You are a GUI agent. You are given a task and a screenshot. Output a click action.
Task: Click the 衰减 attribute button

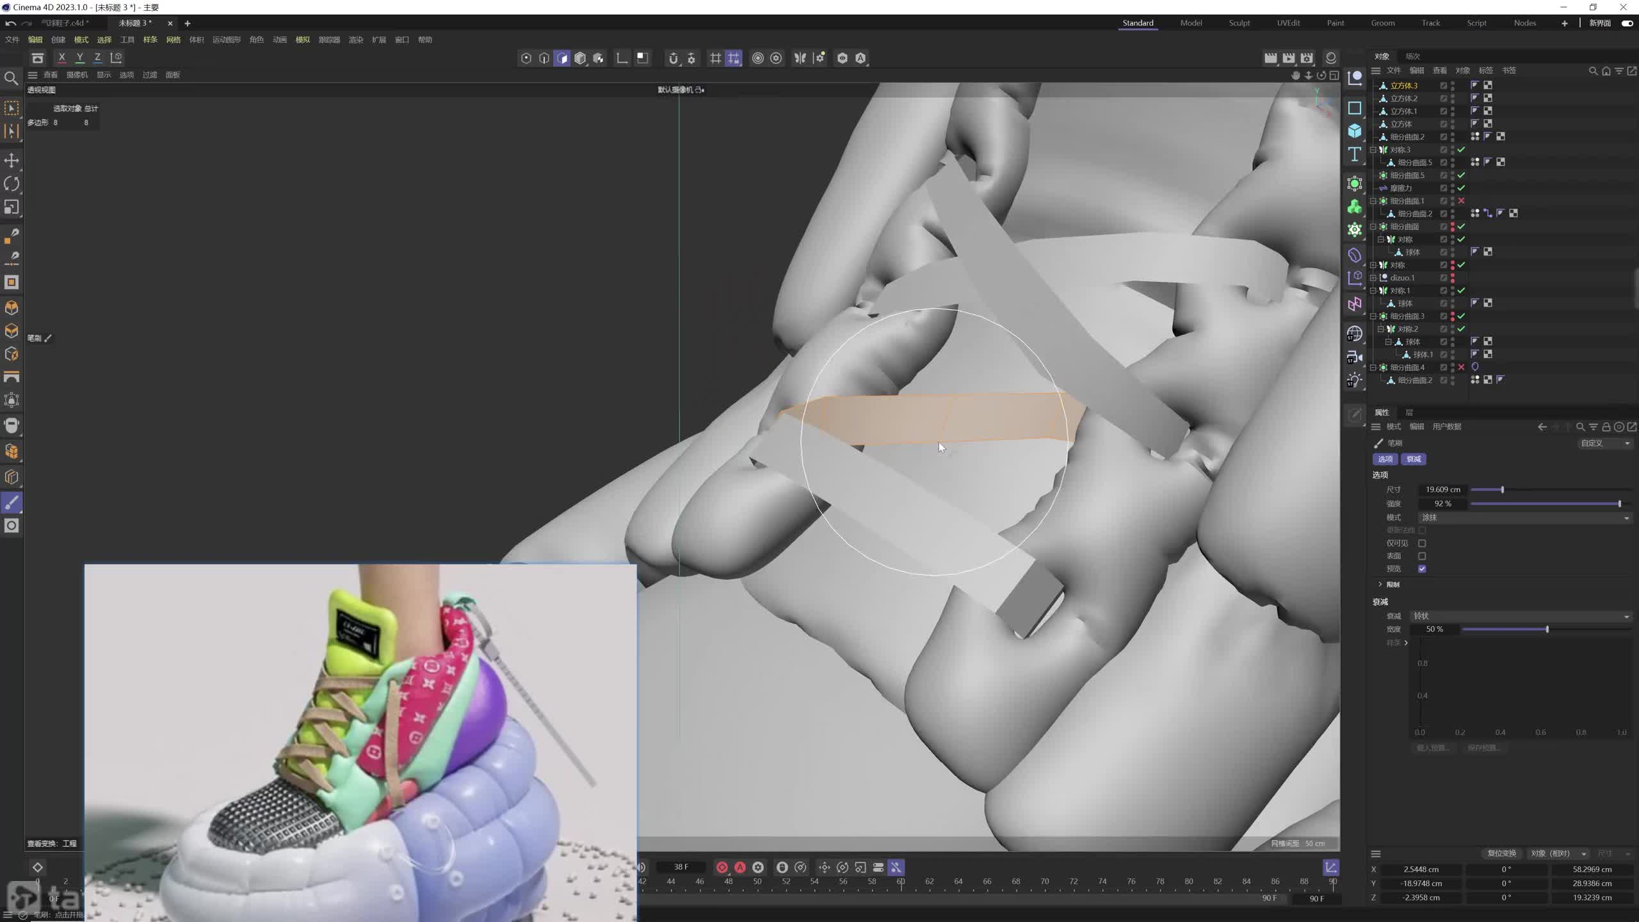tap(1414, 459)
